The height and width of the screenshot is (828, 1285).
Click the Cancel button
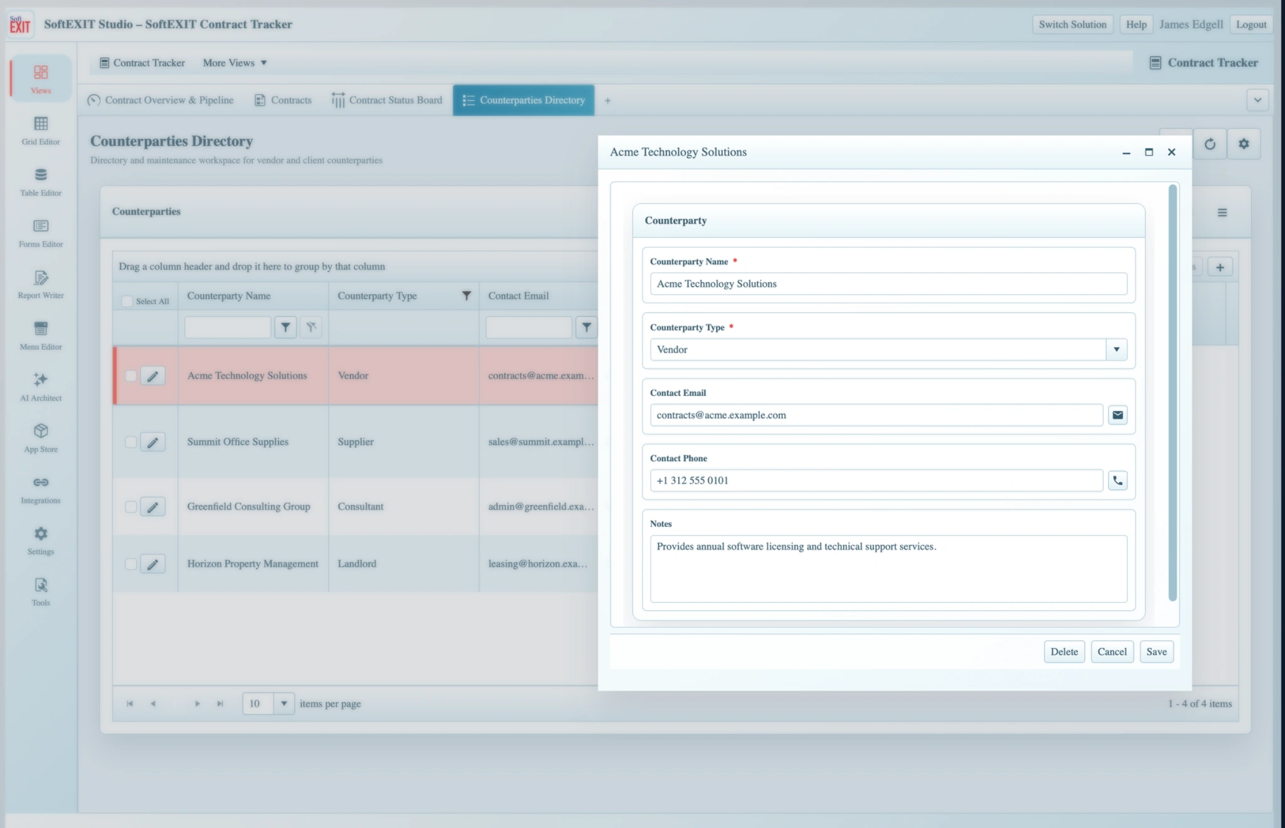[1112, 652]
